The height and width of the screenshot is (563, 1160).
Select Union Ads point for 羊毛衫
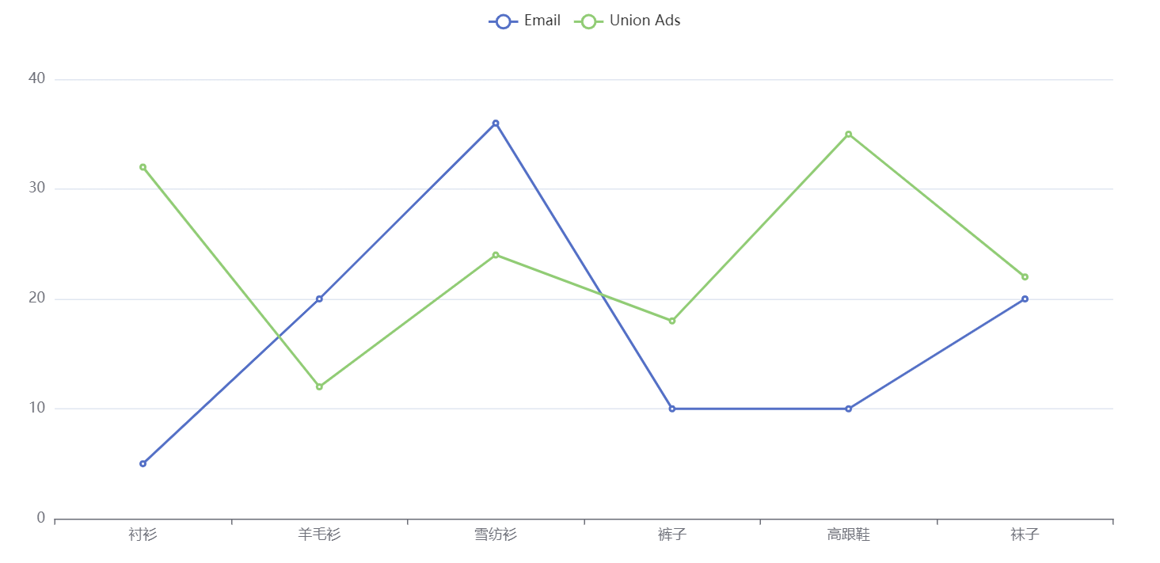319,386
